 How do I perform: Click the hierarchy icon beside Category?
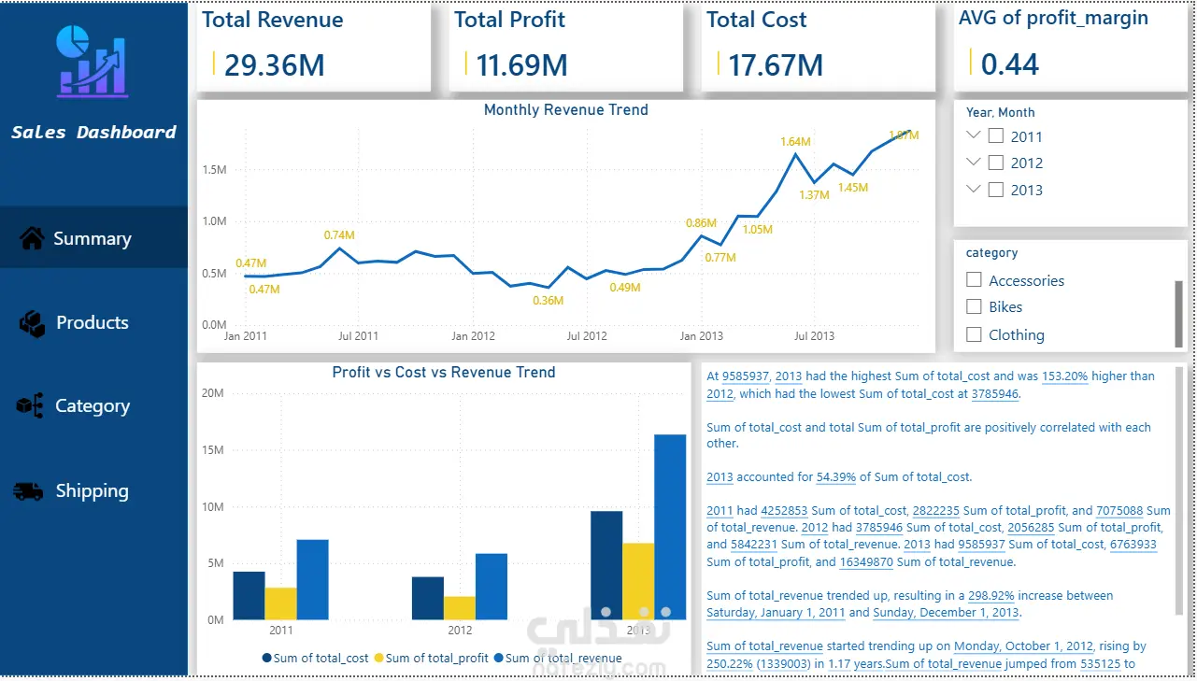[30, 405]
